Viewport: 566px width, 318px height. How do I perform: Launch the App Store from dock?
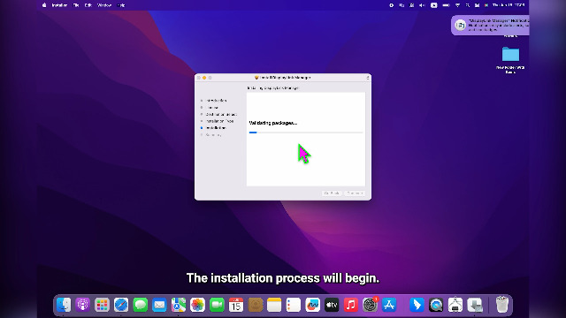pyautogui.click(x=389, y=305)
